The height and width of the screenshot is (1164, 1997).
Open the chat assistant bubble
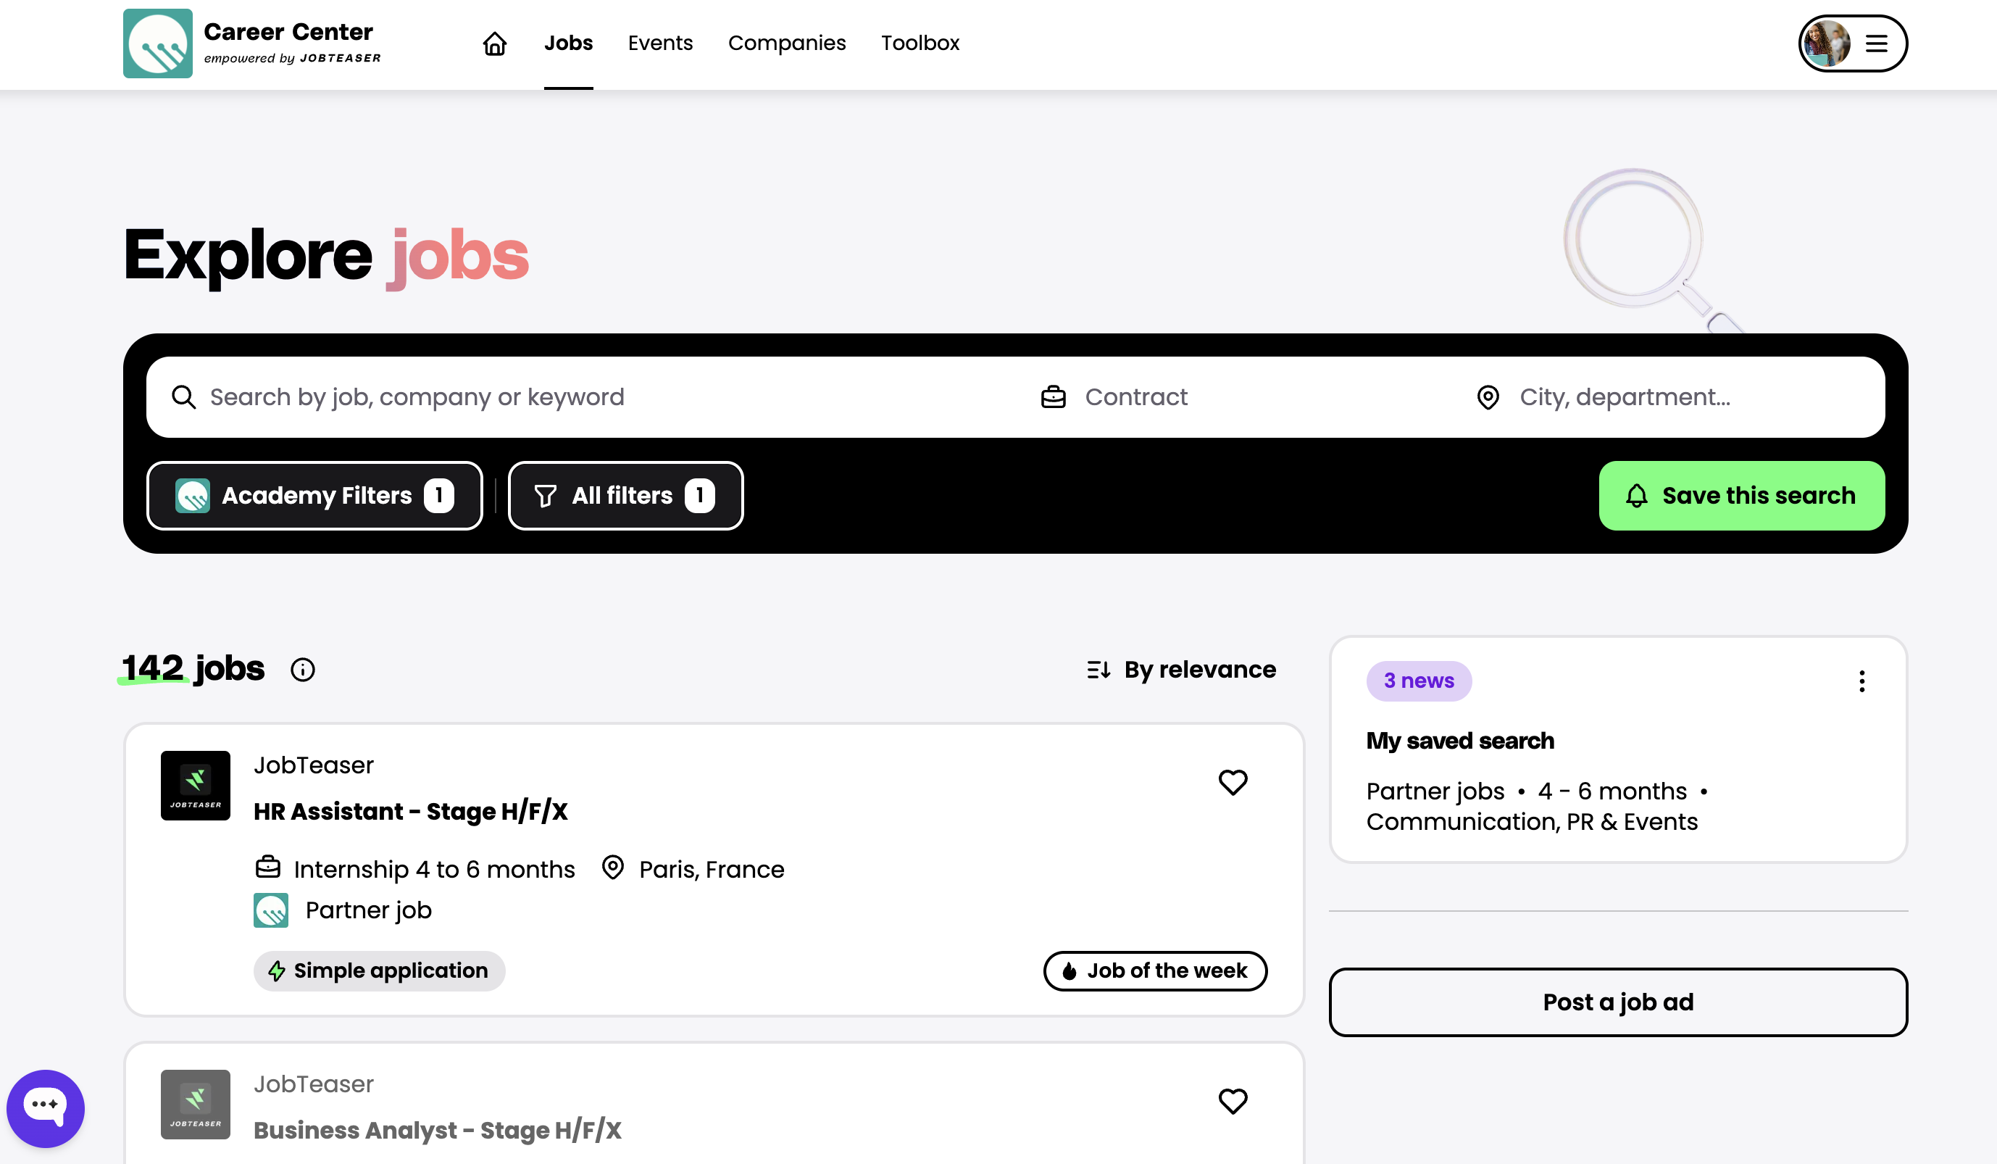pyautogui.click(x=45, y=1107)
